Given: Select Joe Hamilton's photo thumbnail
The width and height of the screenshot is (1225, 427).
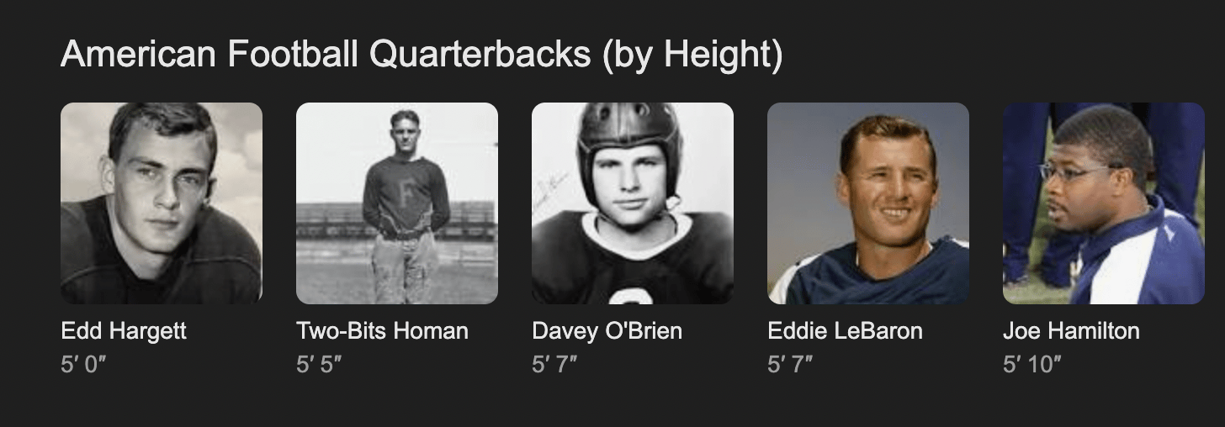Looking at the screenshot, I should click(1104, 203).
